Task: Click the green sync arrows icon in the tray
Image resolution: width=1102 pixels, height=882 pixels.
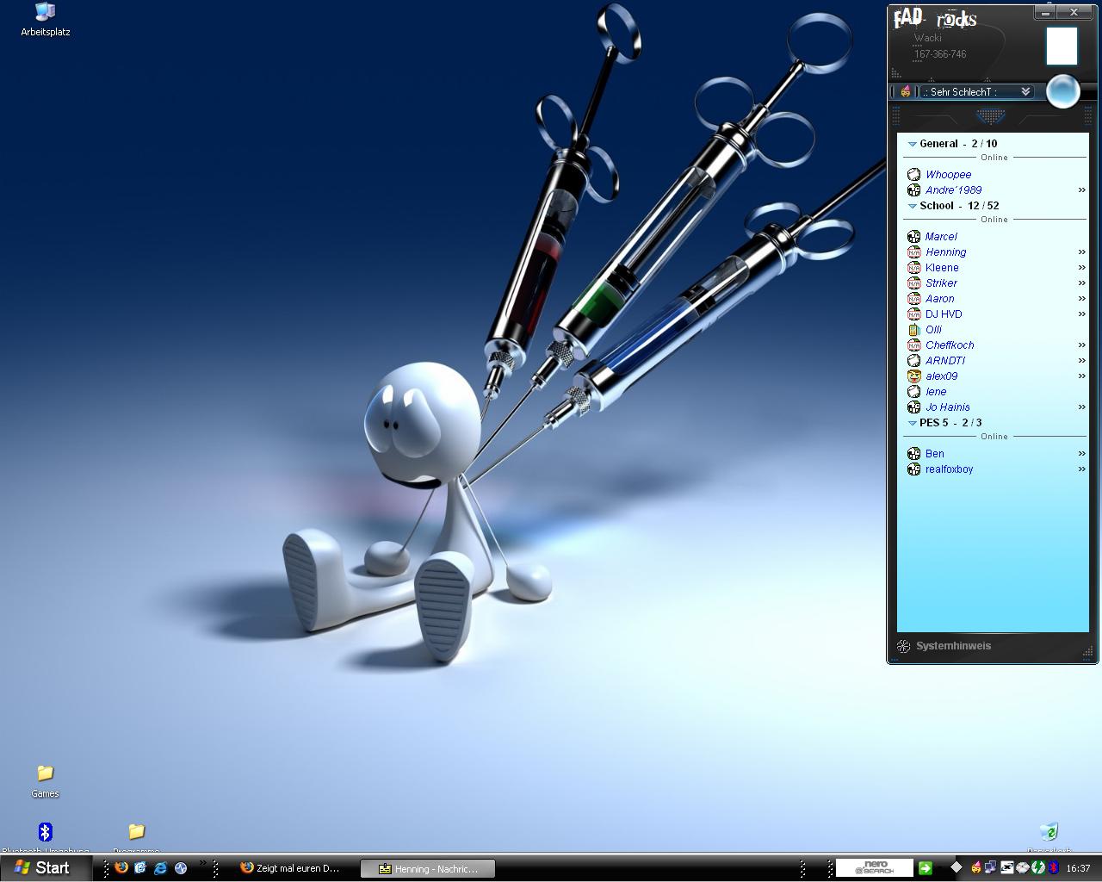Action: tap(1037, 867)
